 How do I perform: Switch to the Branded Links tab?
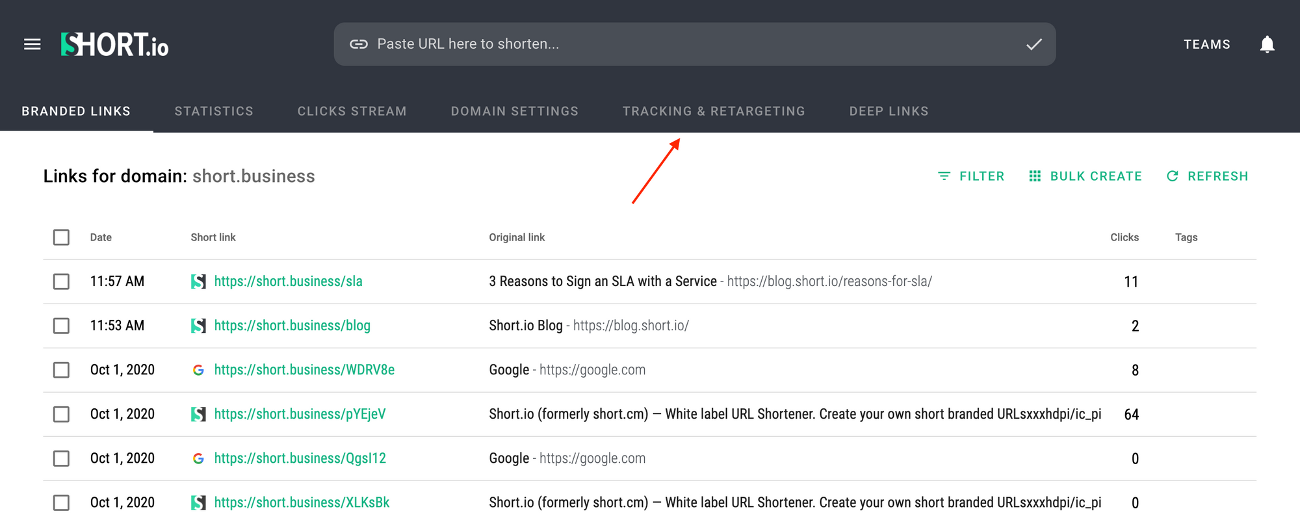76,111
